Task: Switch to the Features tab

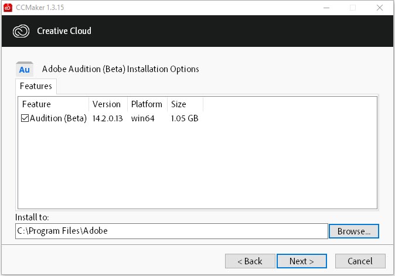Action: click(x=36, y=86)
